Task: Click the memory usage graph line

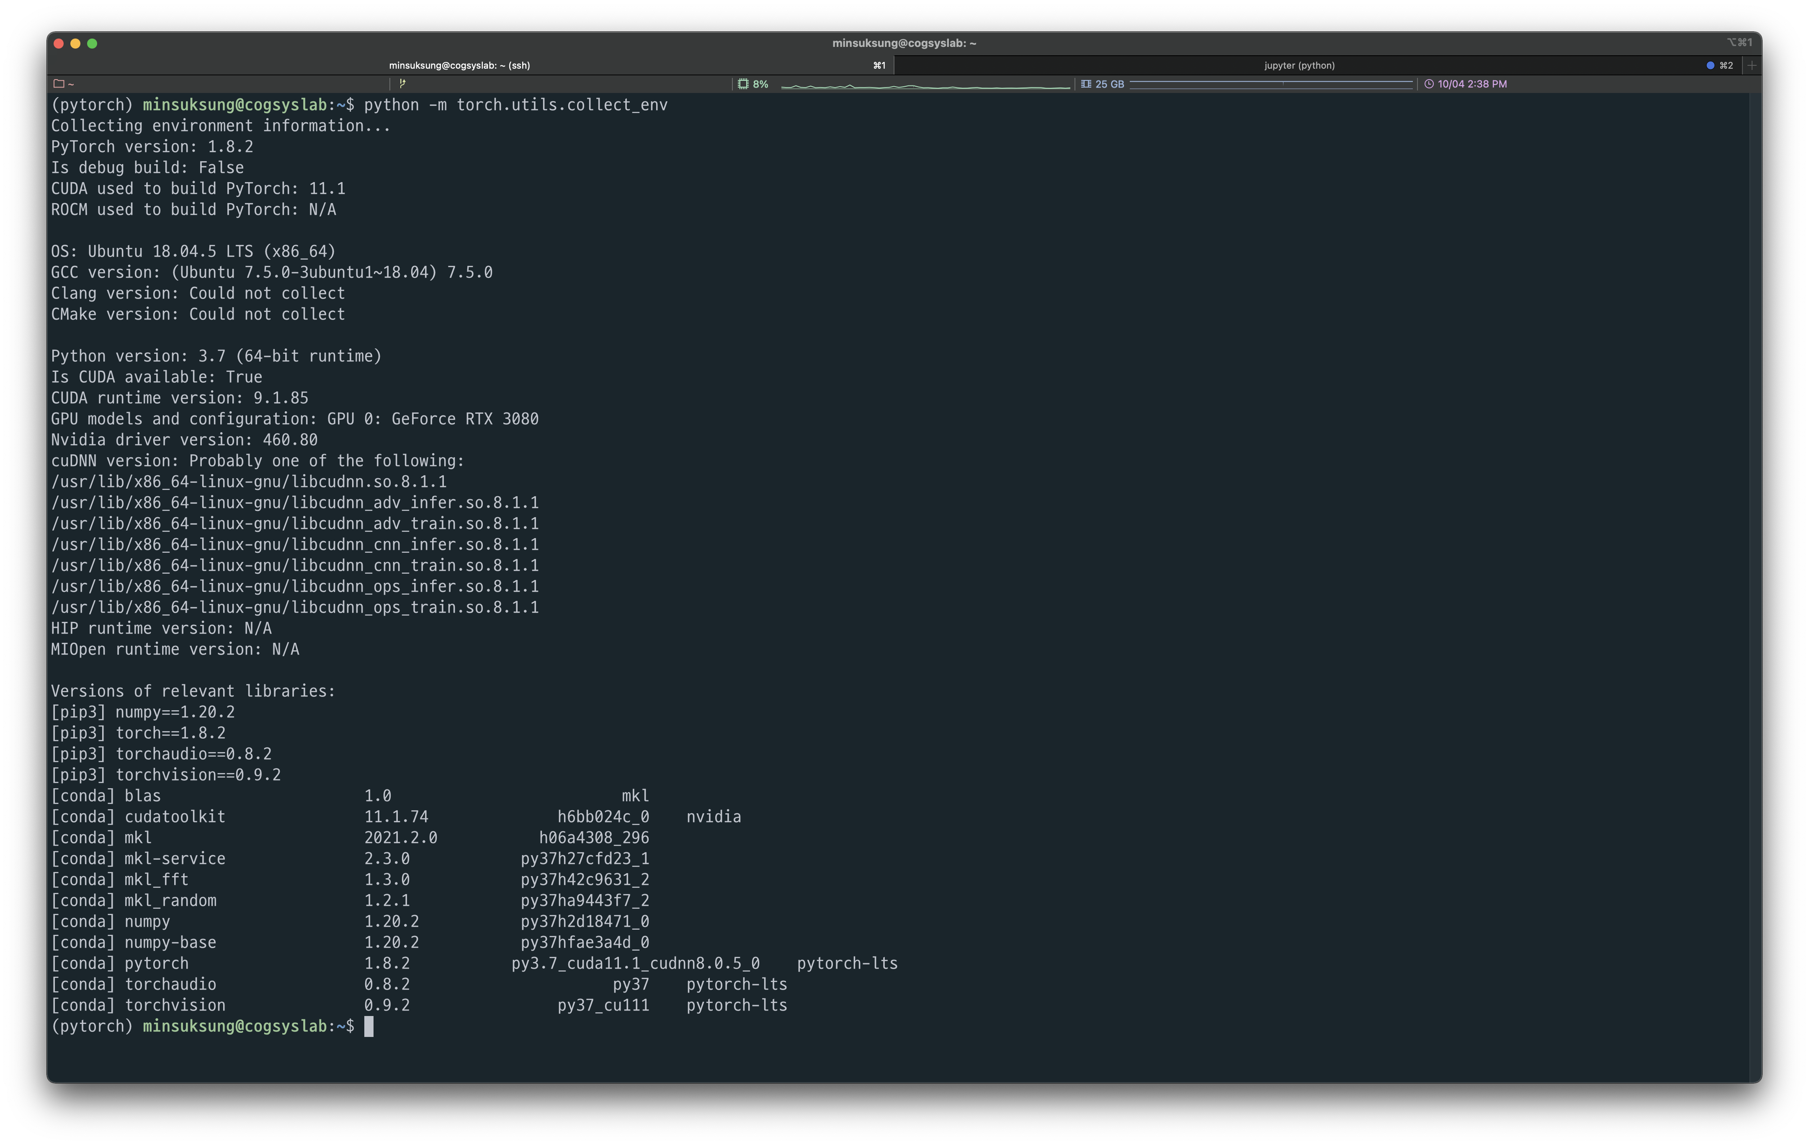Action: point(1270,83)
